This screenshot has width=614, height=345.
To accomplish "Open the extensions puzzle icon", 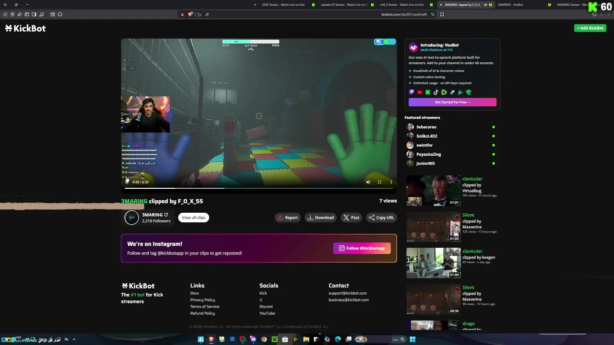I will (x=60, y=14).
